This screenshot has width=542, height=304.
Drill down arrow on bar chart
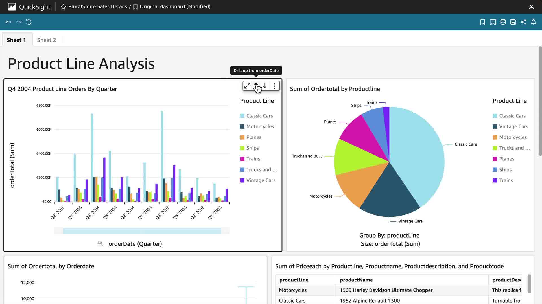click(265, 86)
